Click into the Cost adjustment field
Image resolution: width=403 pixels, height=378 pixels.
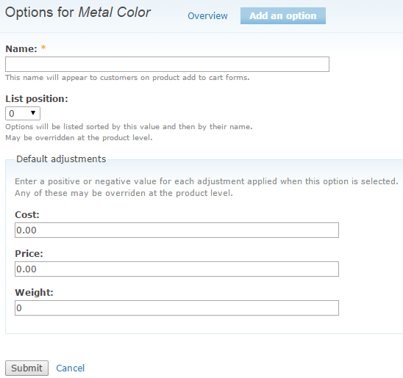pos(176,230)
